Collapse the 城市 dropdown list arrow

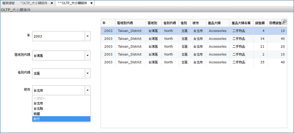(88, 91)
